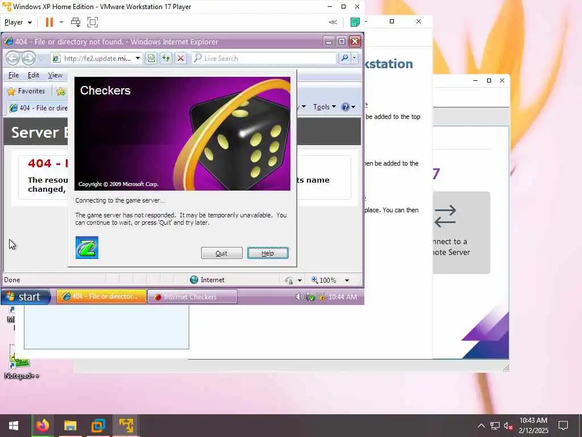Open File Explorer from host taskbar
The width and height of the screenshot is (582, 437).
(70, 426)
